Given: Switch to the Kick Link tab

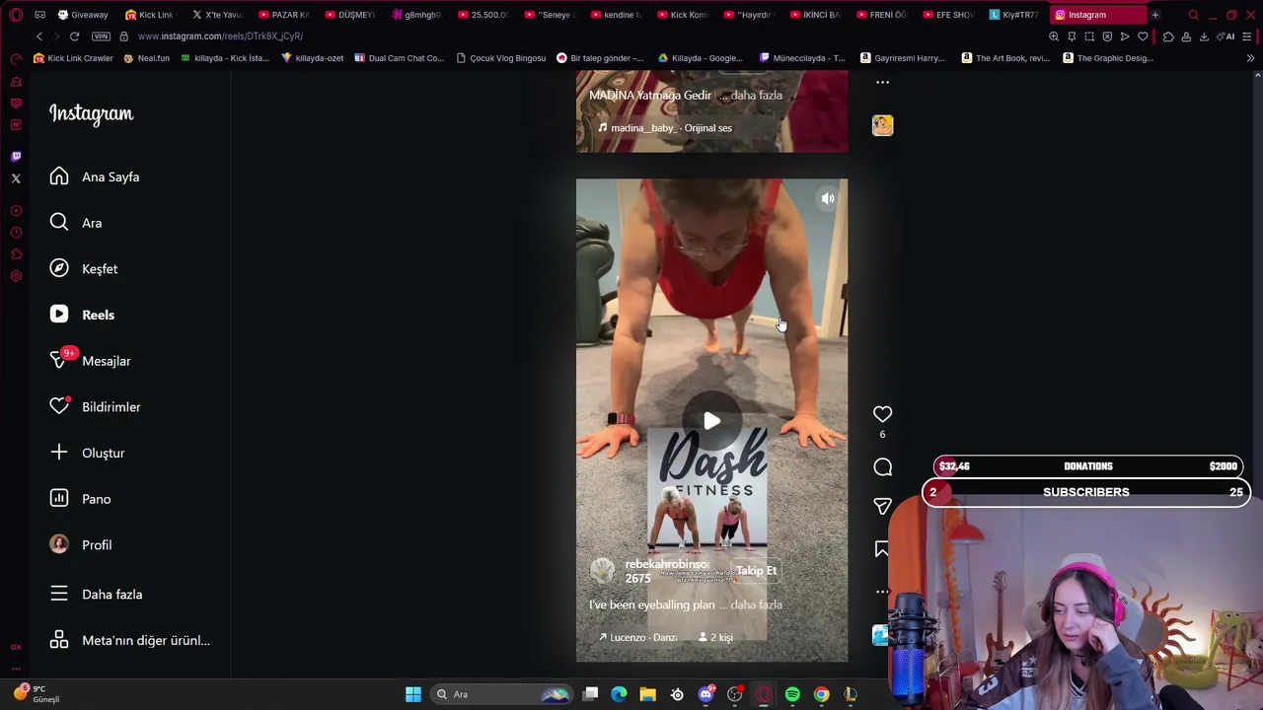Looking at the screenshot, I should pos(150,15).
